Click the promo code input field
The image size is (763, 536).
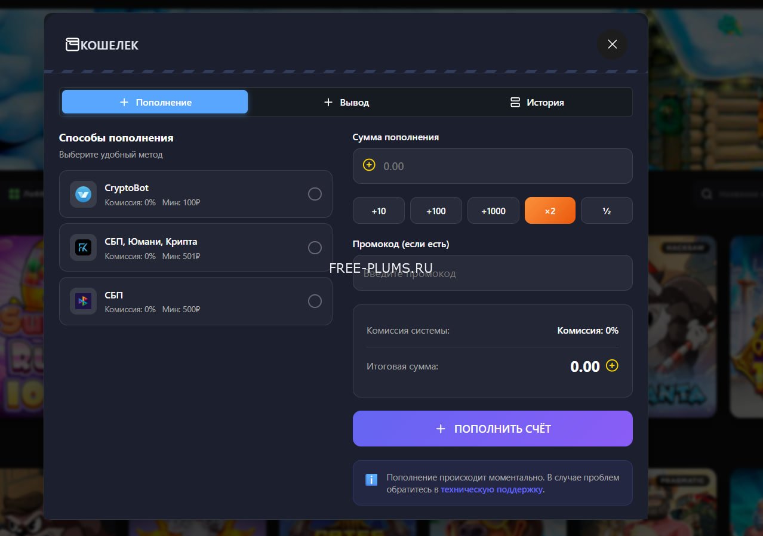(493, 273)
